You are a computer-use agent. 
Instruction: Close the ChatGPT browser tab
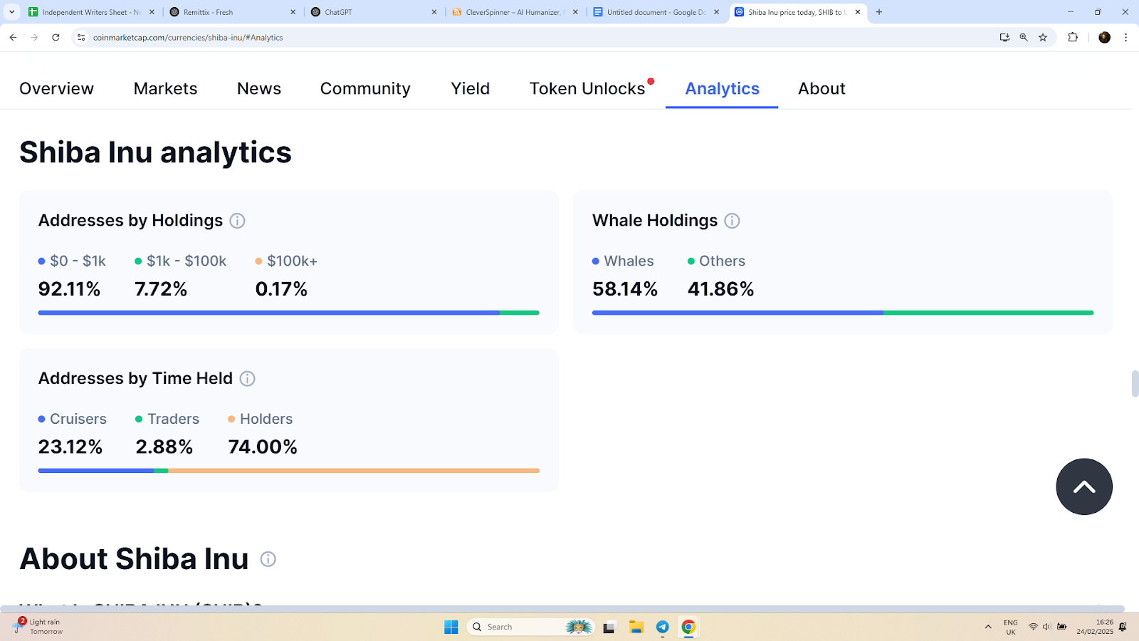tap(434, 12)
